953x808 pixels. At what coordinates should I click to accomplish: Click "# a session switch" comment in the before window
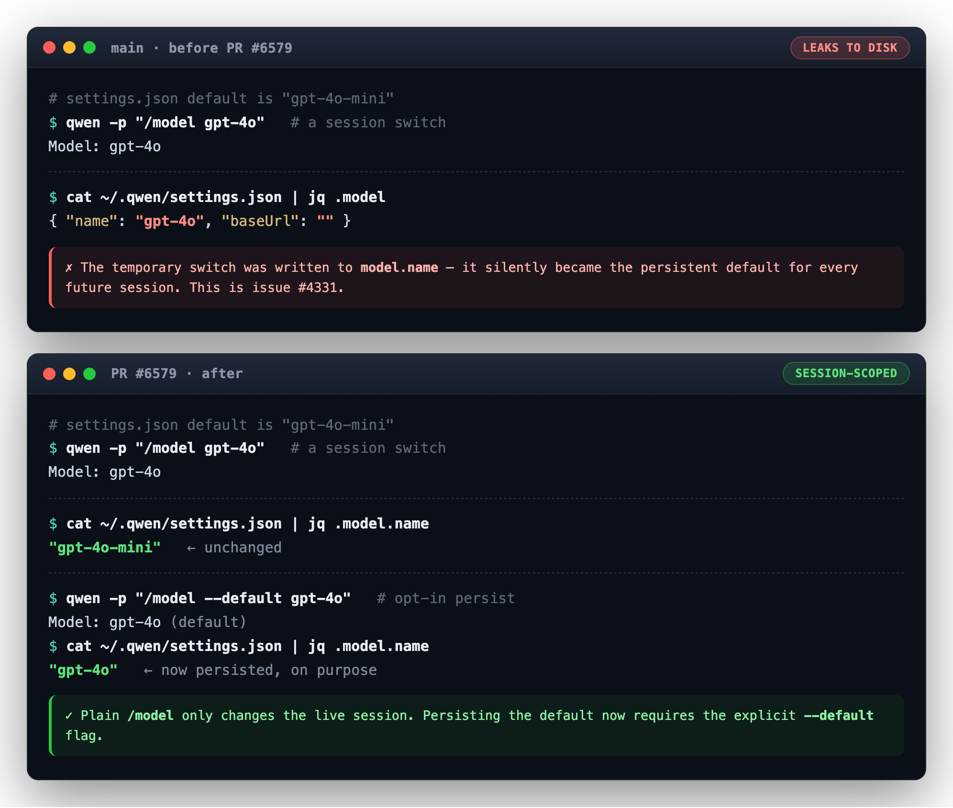368,123
